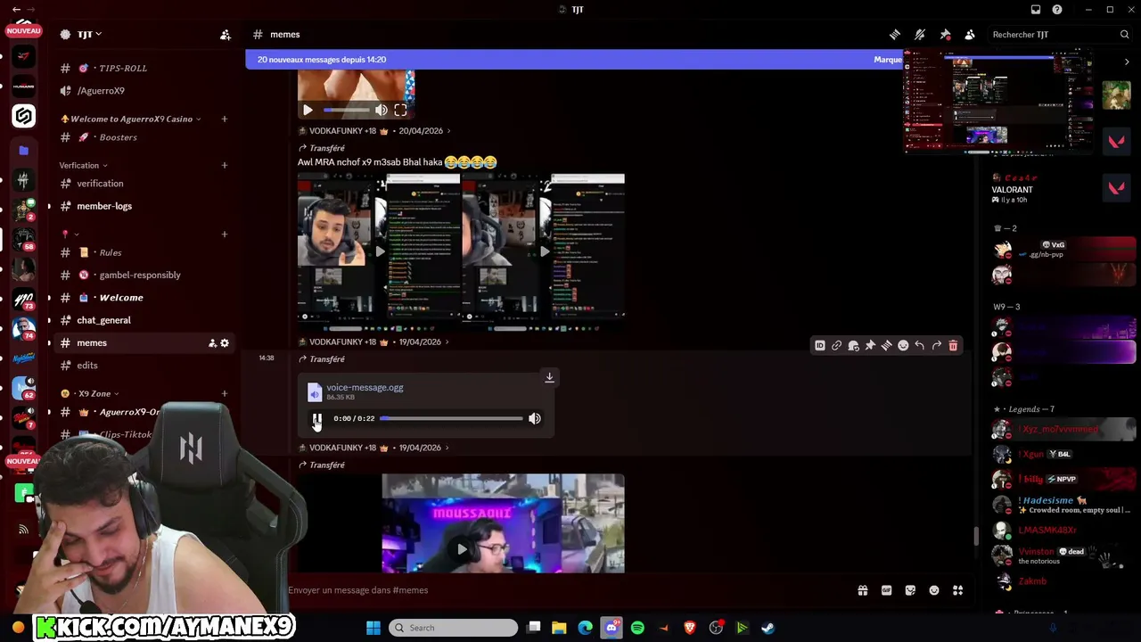Open Discord help icon

(1057, 10)
